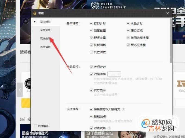Switch to 其他辅助 settings section
Image resolution: width=185 pixels, height=138 pixels.
pos(45,47)
